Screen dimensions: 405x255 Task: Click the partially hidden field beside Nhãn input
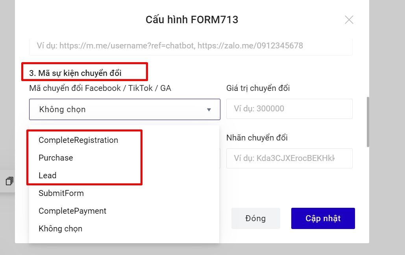(x=220, y=158)
